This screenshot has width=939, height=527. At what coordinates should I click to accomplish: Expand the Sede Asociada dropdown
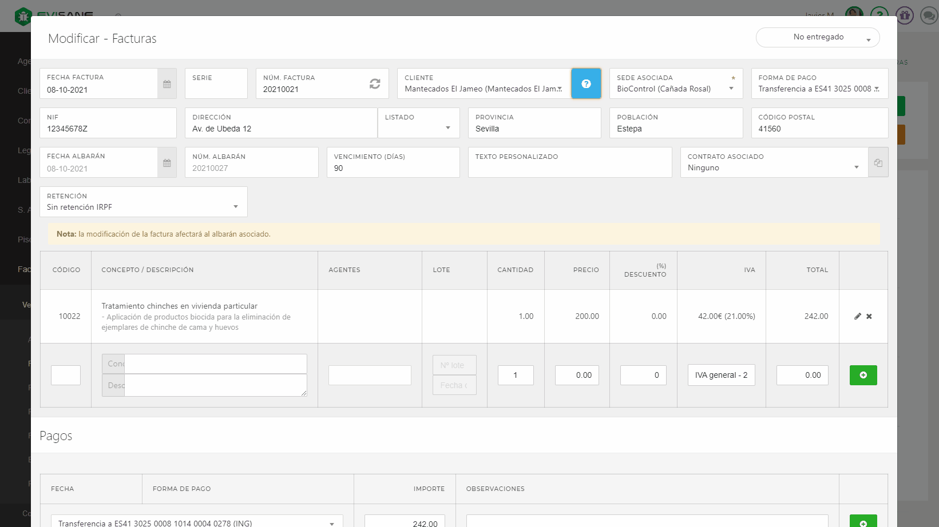point(675,89)
